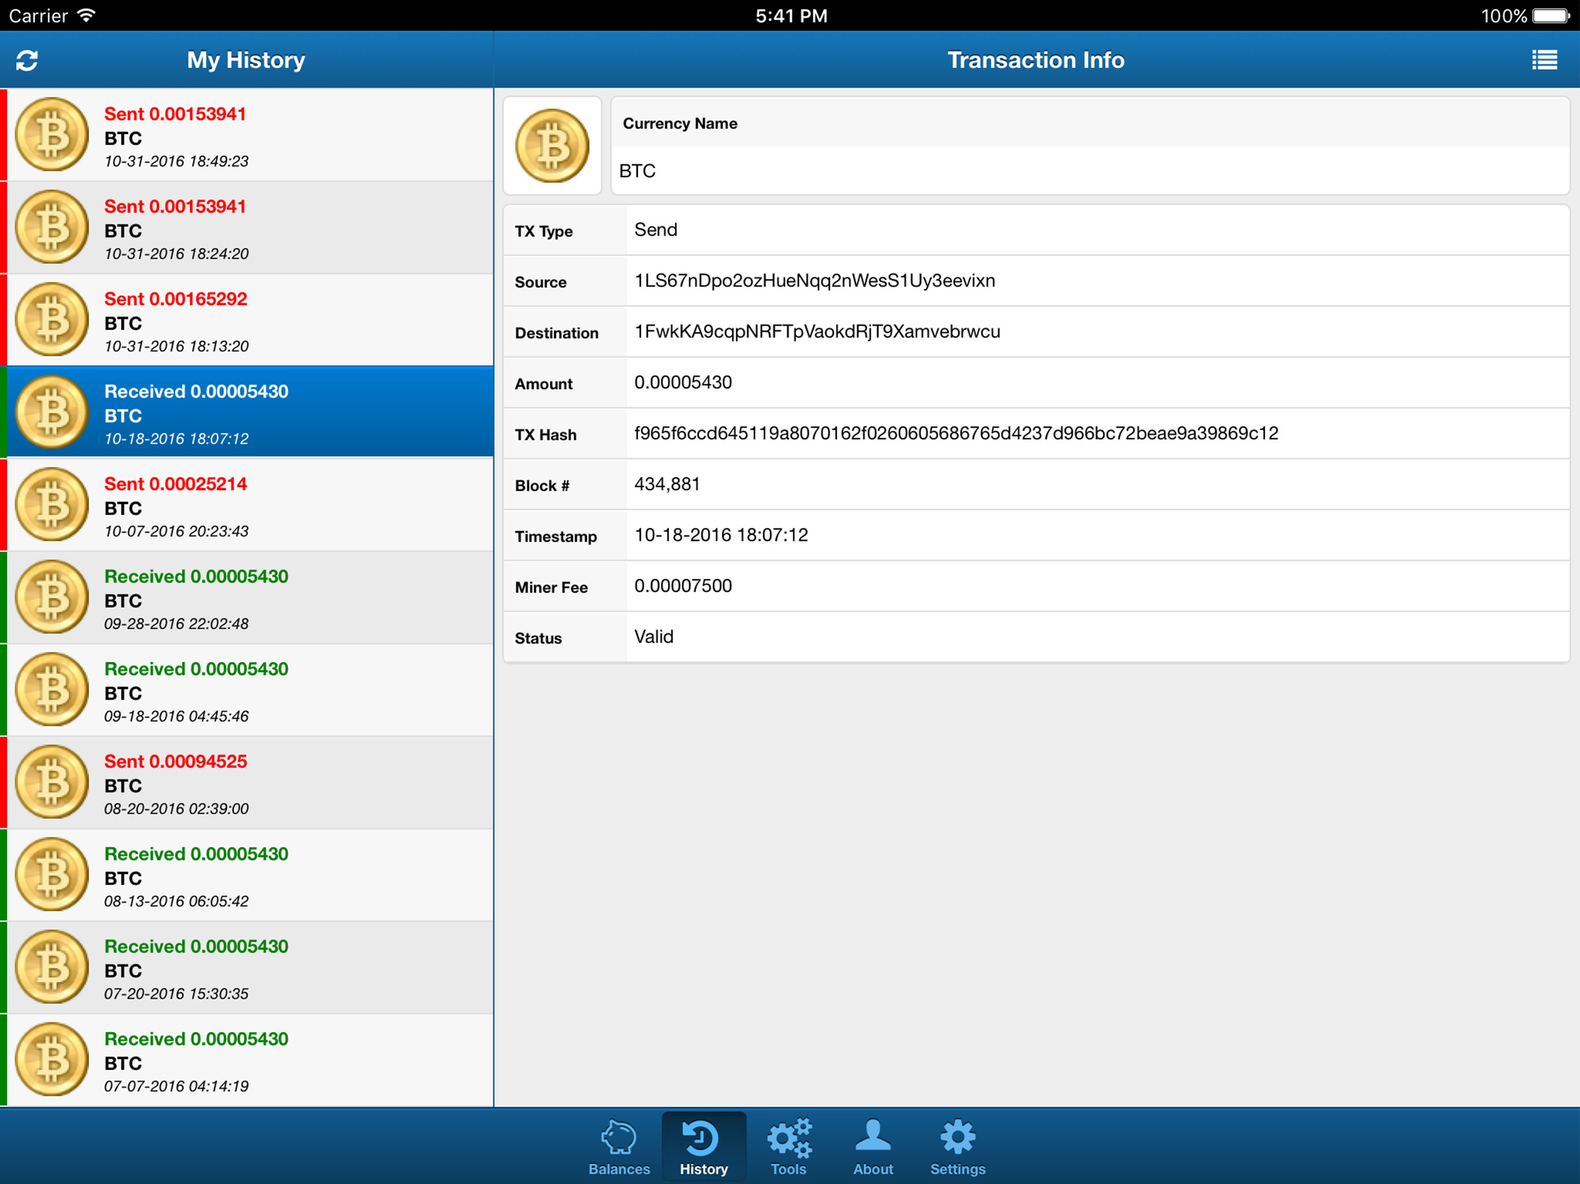Open Sent 0.00165292 BTC transaction
Image resolution: width=1580 pixels, height=1184 pixels.
tap(246, 320)
